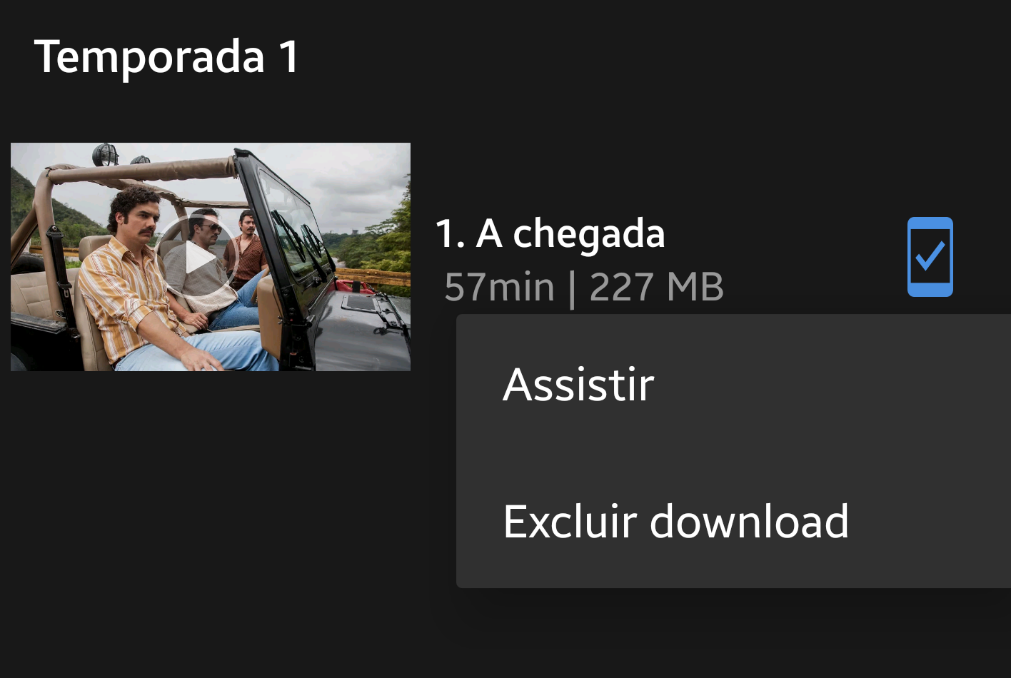This screenshot has width=1011, height=678.
Task: Tap the 227 MB file size label
Action: point(657,287)
